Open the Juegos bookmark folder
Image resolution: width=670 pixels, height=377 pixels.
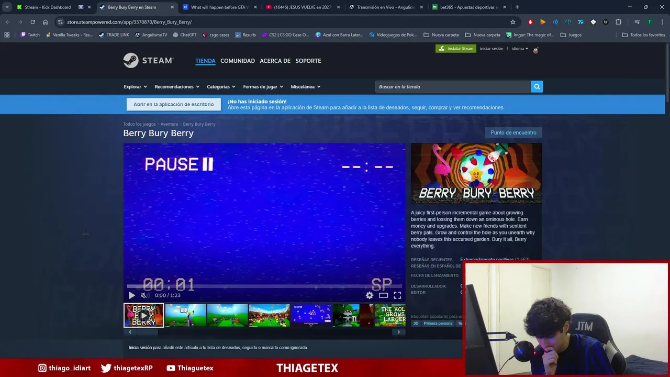(x=571, y=35)
